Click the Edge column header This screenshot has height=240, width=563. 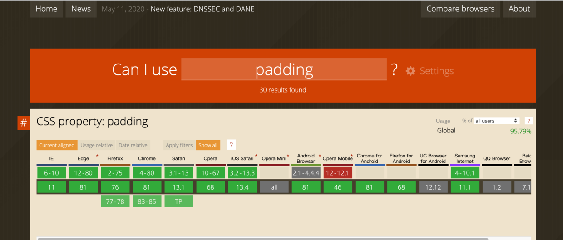[x=83, y=158]
